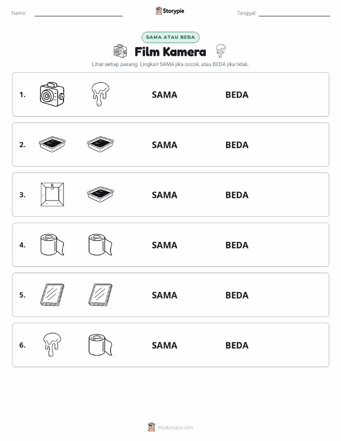
Task: Select the picture frame icon in row 3
Action: coord(52,195)
